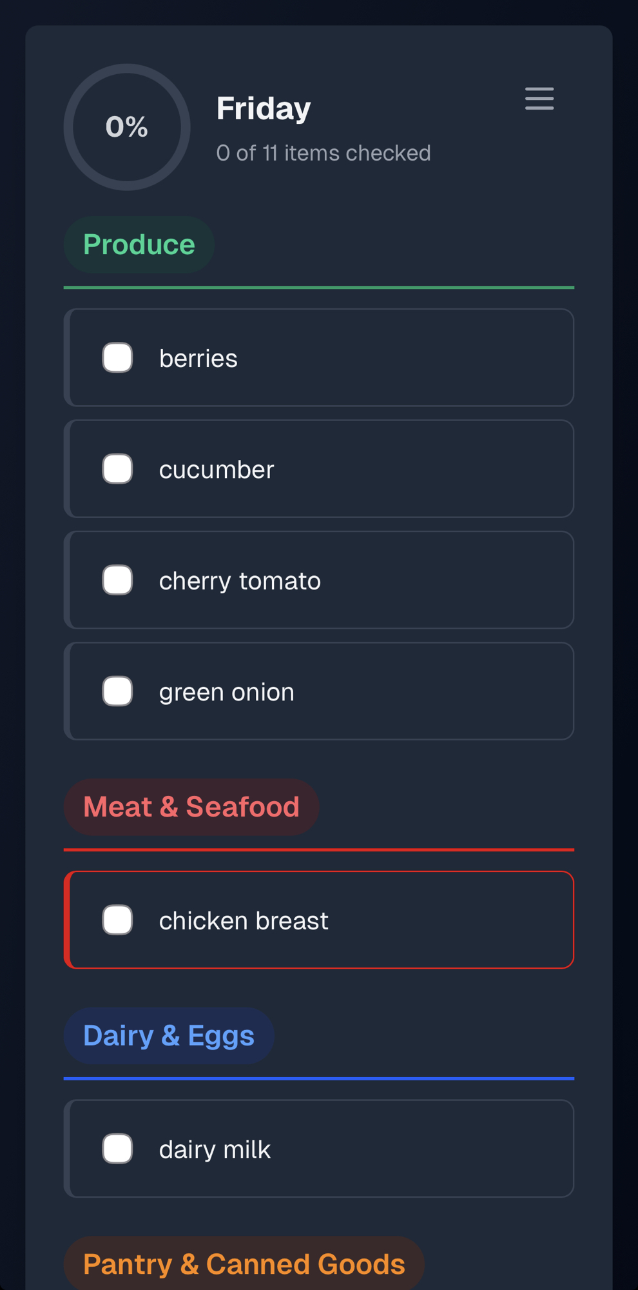Image resolution: width=638 pixels, height=1290 pixels.
Task: Click the dairy milk label
Action: (215, 1149)
